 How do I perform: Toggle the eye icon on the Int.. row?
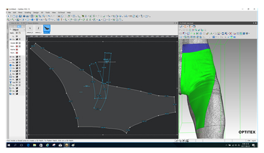click(11, 57)
